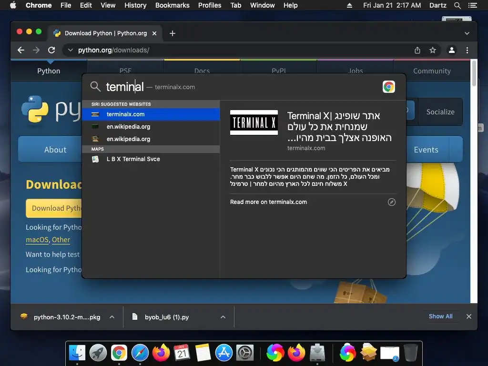Click the menu bar Spotlight search icon
The image size is (488, 366).
(457, 5)
